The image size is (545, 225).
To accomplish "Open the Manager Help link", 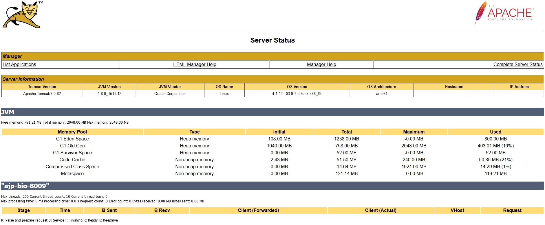I will [321, 64].
